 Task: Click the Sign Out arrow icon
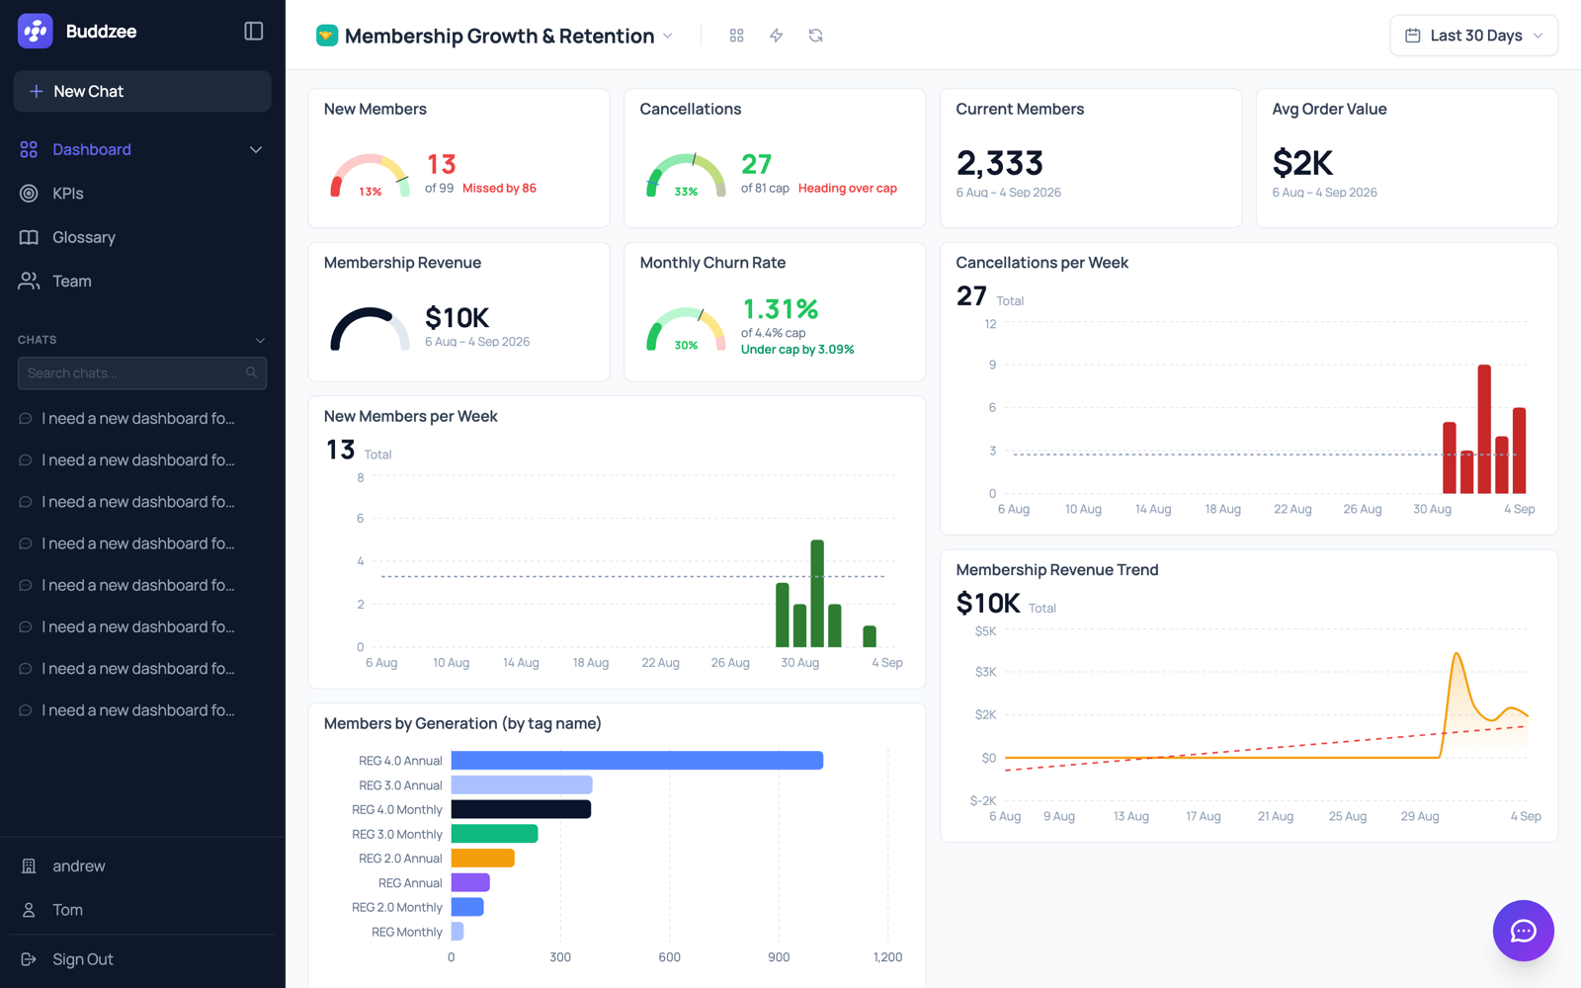coord(29,959)
